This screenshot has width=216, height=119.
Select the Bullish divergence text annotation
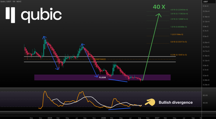click(x=176, y=102)
